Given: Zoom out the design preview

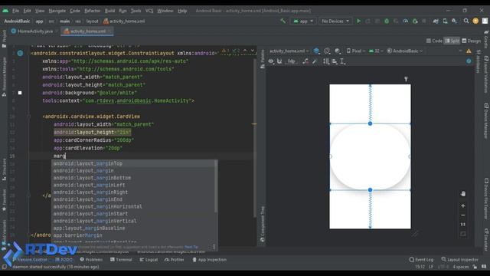Looking at the screenshot, I should click(x=462, y=215).
